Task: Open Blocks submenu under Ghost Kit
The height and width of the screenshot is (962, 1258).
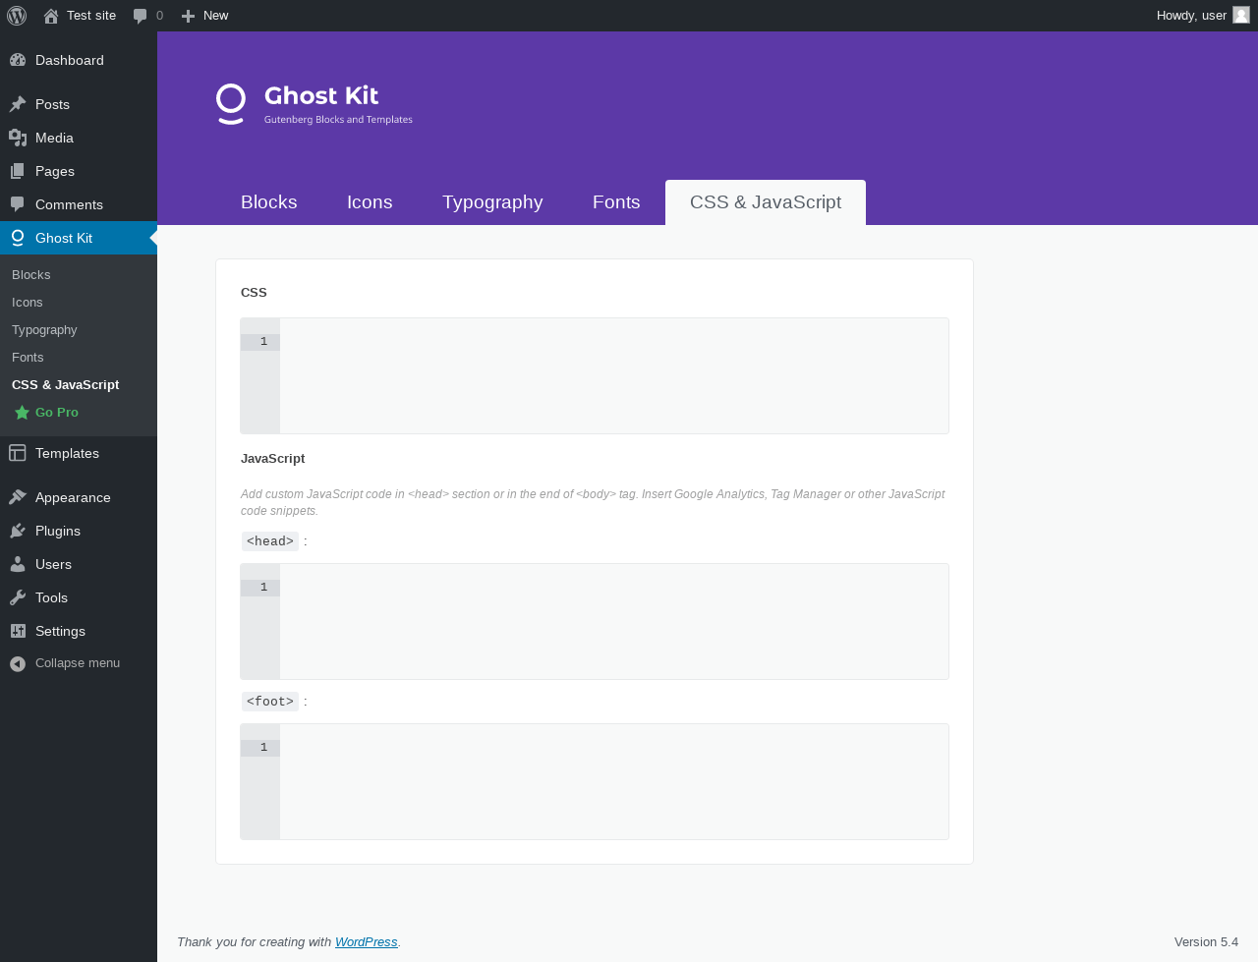Action: [79, 275]
